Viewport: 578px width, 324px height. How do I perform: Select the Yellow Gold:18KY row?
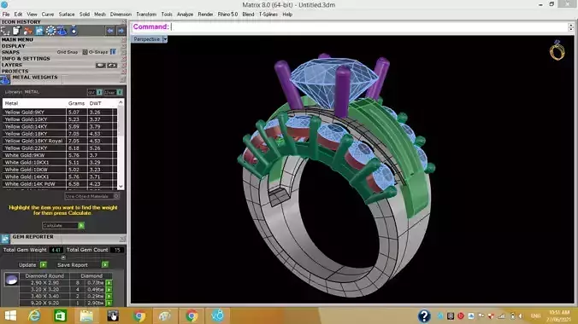point(59,134)
